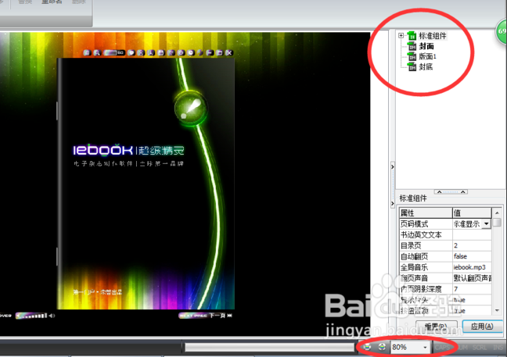Expand the 标准组件 tree node
Screen dimensions: 507x357
[x=401, y=35]
